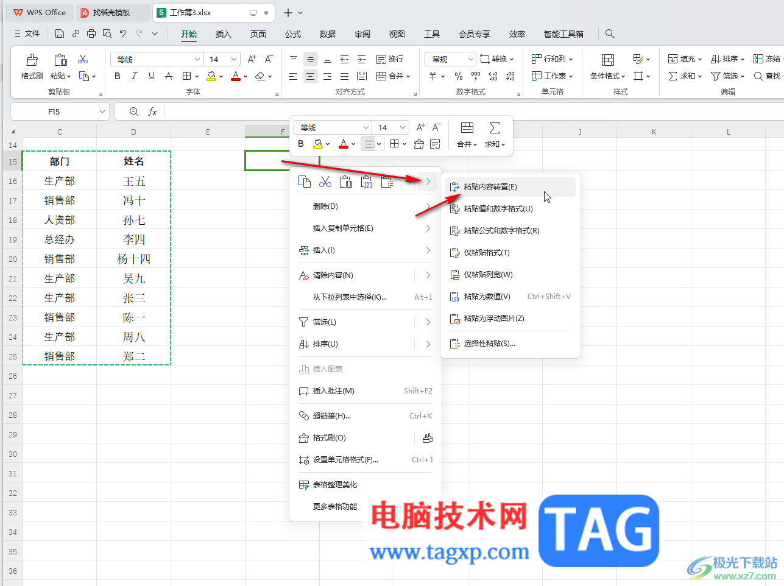Click the percent style icon
784x586 pixels.
coord(459,76)
